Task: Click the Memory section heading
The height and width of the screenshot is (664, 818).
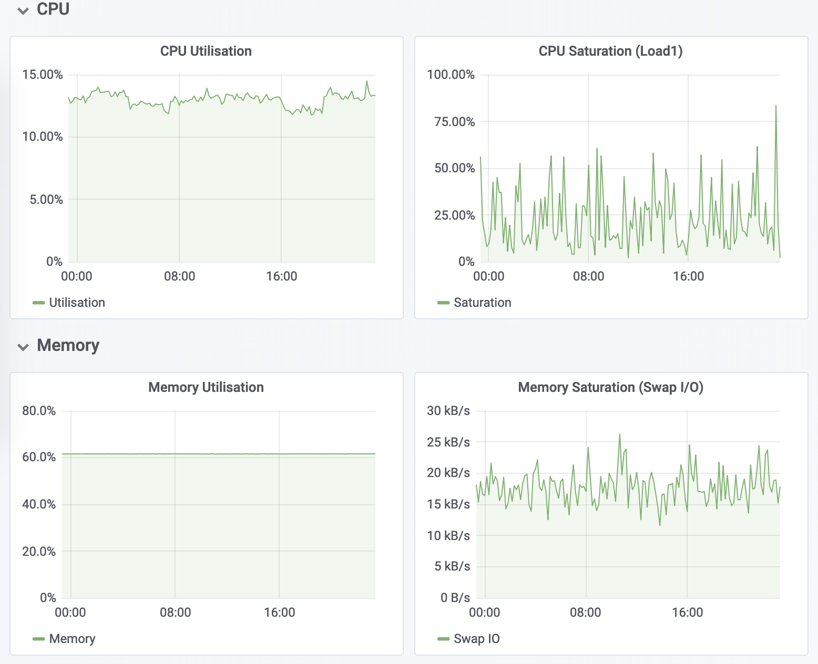Action: [x=68, y=345]
